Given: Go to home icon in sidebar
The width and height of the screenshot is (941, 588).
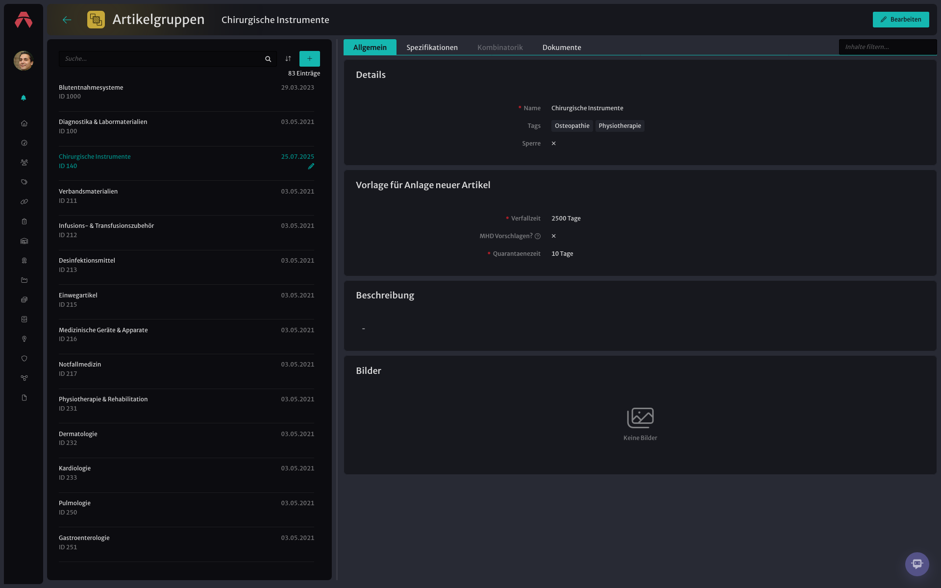Looking at the screenshot, I should pos(24,123).
